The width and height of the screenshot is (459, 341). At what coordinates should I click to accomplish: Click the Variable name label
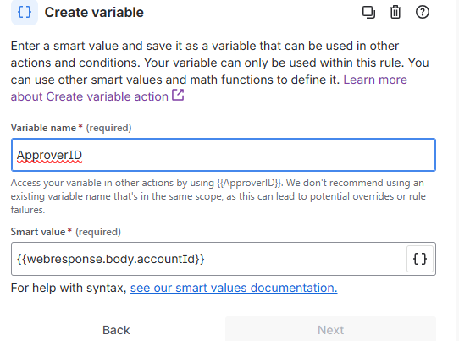(43, 128)
